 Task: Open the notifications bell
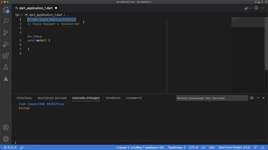pyautogui.click(x=263, y=147)
